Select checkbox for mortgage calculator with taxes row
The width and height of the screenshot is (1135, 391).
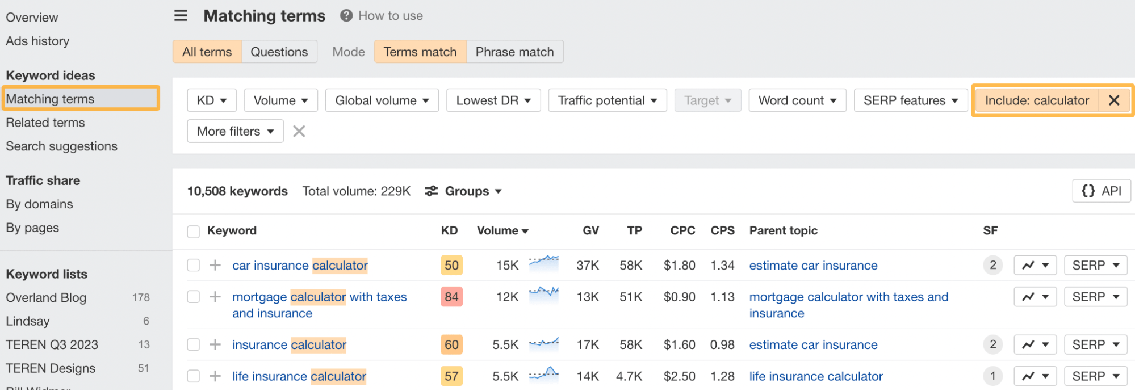[x=194, y=297]
